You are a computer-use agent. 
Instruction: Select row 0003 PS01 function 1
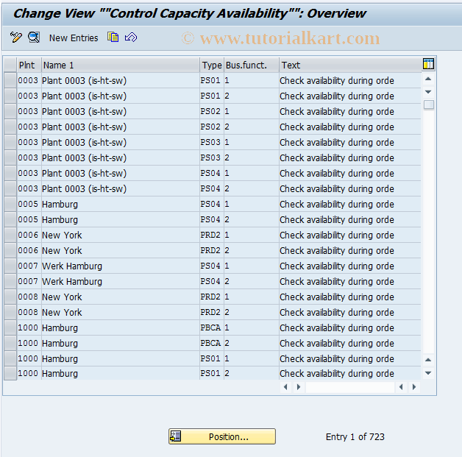pyautogui.click(x=10, y=80)
